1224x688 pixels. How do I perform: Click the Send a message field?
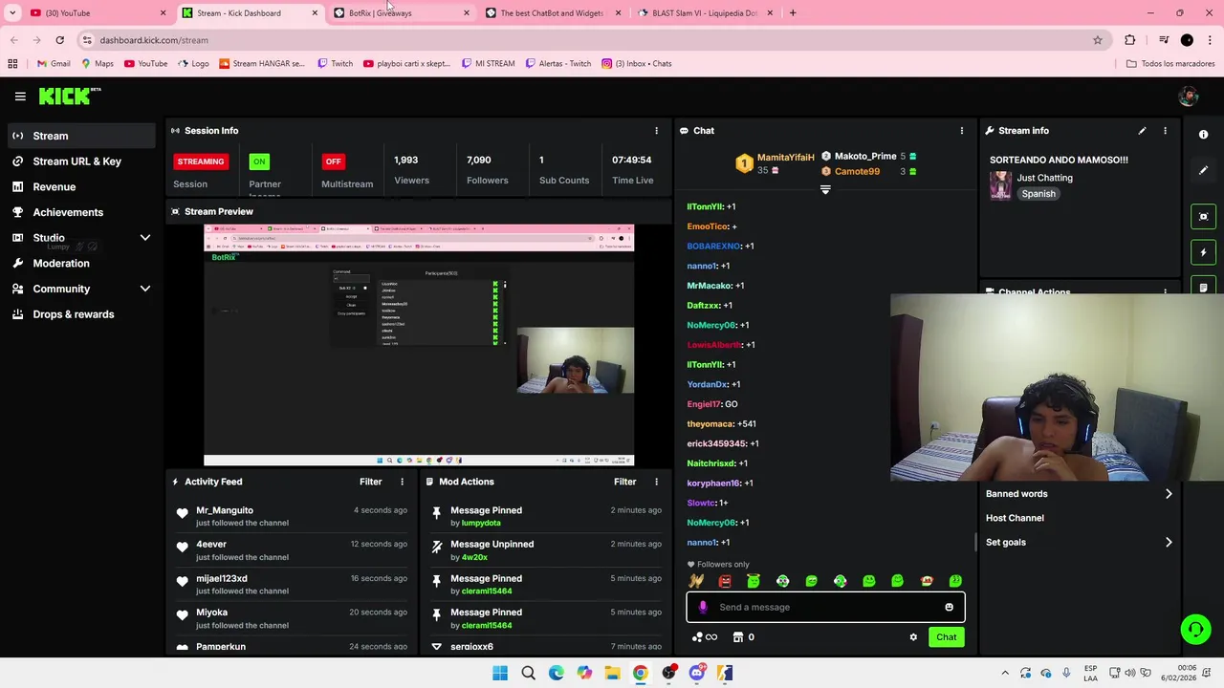tap(825, 607)
